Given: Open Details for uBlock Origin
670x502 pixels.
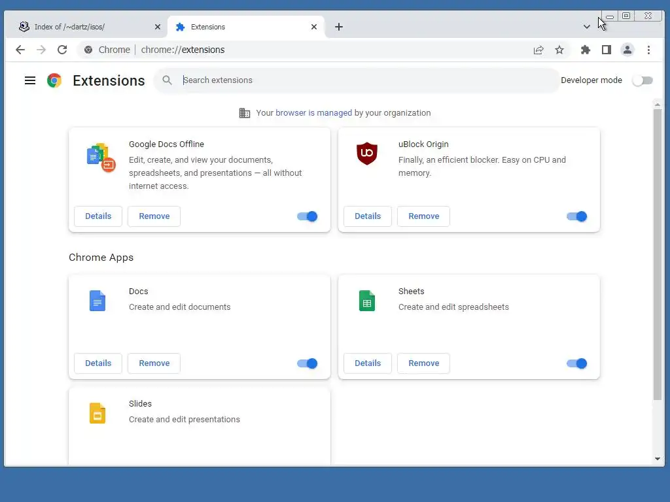Looking at the screenshot, I should coord(368,216).
